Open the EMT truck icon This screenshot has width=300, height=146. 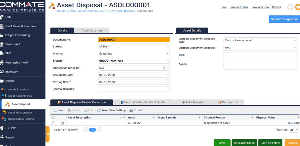pyautogui.click(x=2, y=53)
